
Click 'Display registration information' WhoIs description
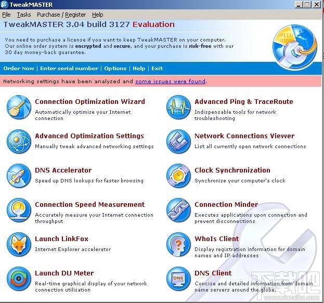250,252
